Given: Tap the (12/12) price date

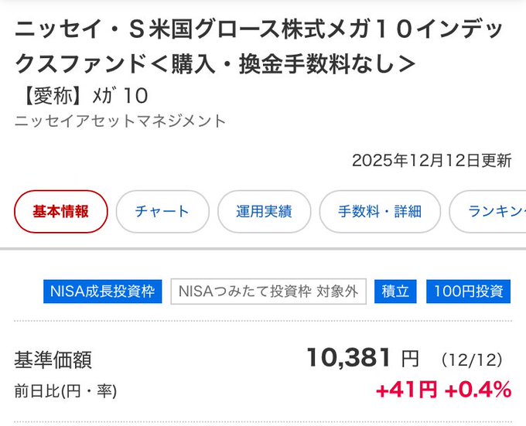Looking at the screenshot, I should click(472, 360).
